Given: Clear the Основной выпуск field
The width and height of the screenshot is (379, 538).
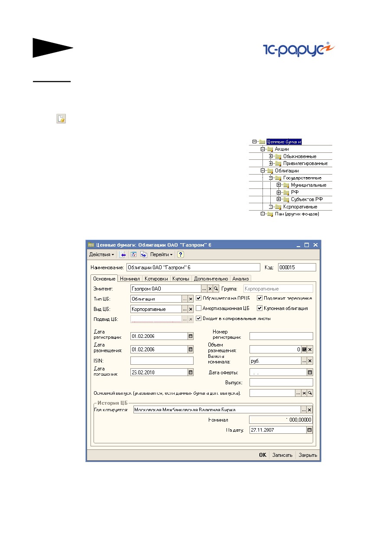Looking at the screenshot, I should pyautogui.click(x=304, y=393).
